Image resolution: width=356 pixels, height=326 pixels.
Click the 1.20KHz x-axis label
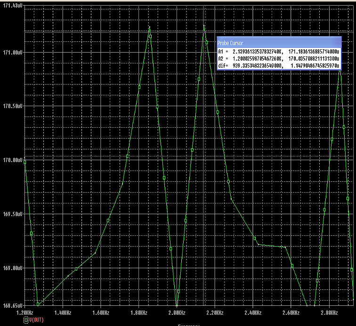click(x=25, y=313)
